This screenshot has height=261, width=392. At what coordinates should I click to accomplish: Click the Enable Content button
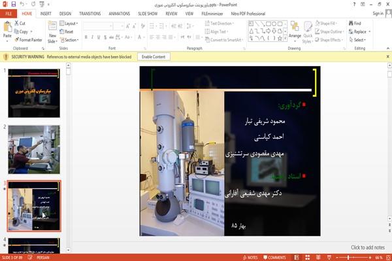point(154,57)
